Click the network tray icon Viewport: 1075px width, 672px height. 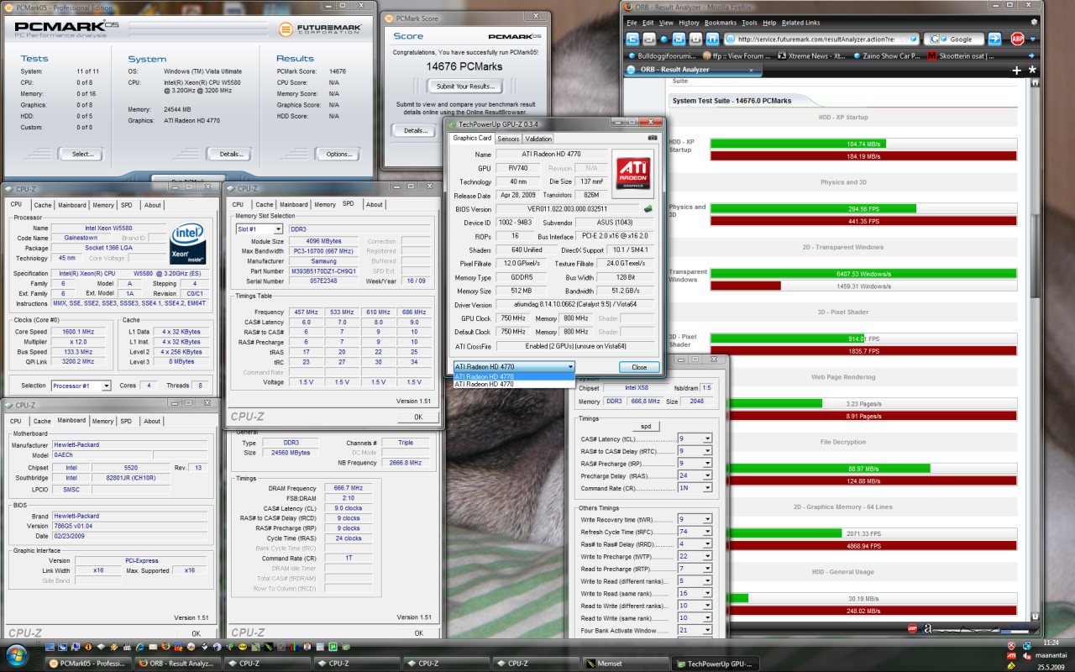(1027, 645)
